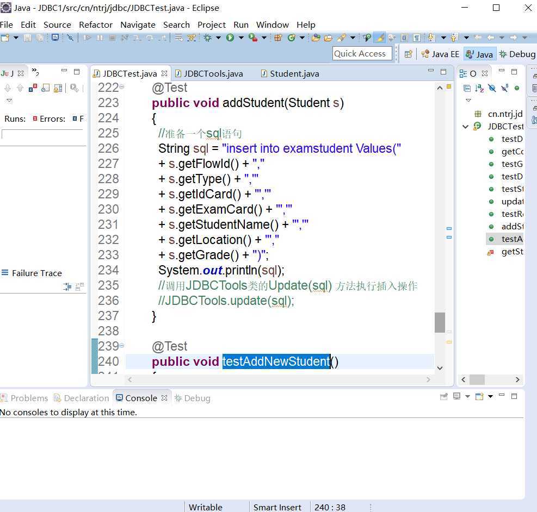Toggle Sort alphabetically icon in Outline
The height and width of the screenshot is (512, 537).
click(x=479, y=89)
